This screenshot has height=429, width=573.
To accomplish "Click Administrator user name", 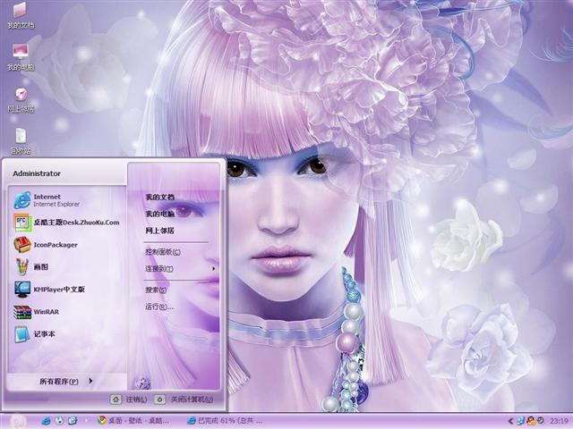I will pyautogui.click(x=37, y=173).
